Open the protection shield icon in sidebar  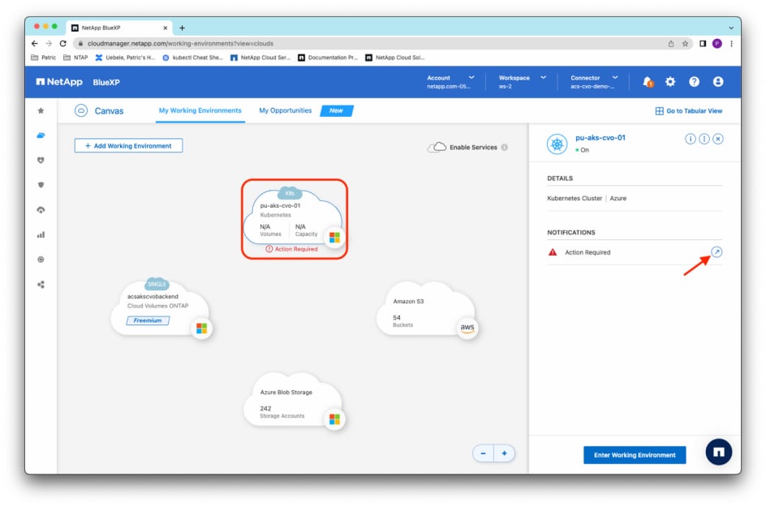(41, 185)
